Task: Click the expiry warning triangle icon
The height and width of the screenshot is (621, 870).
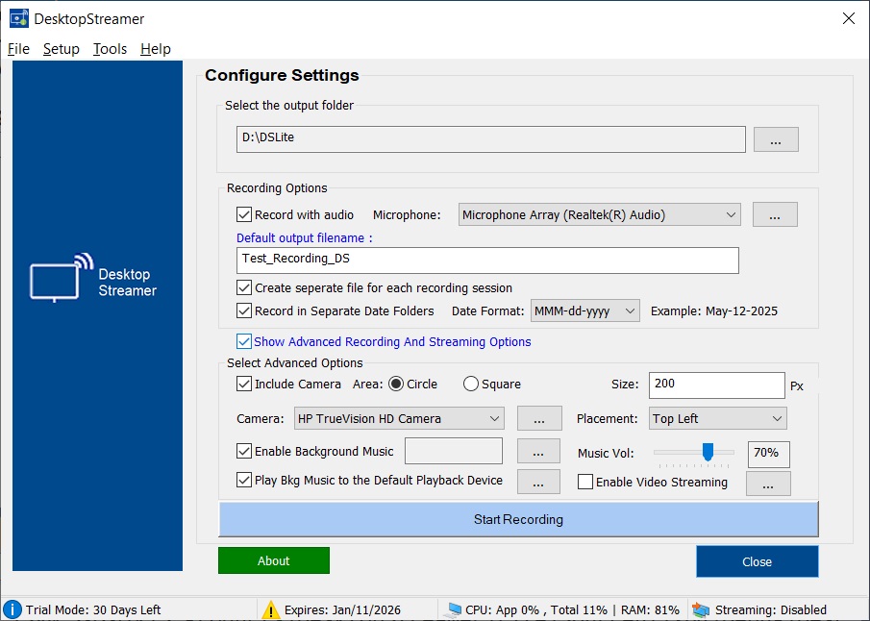Action: (x=271, y=609)
